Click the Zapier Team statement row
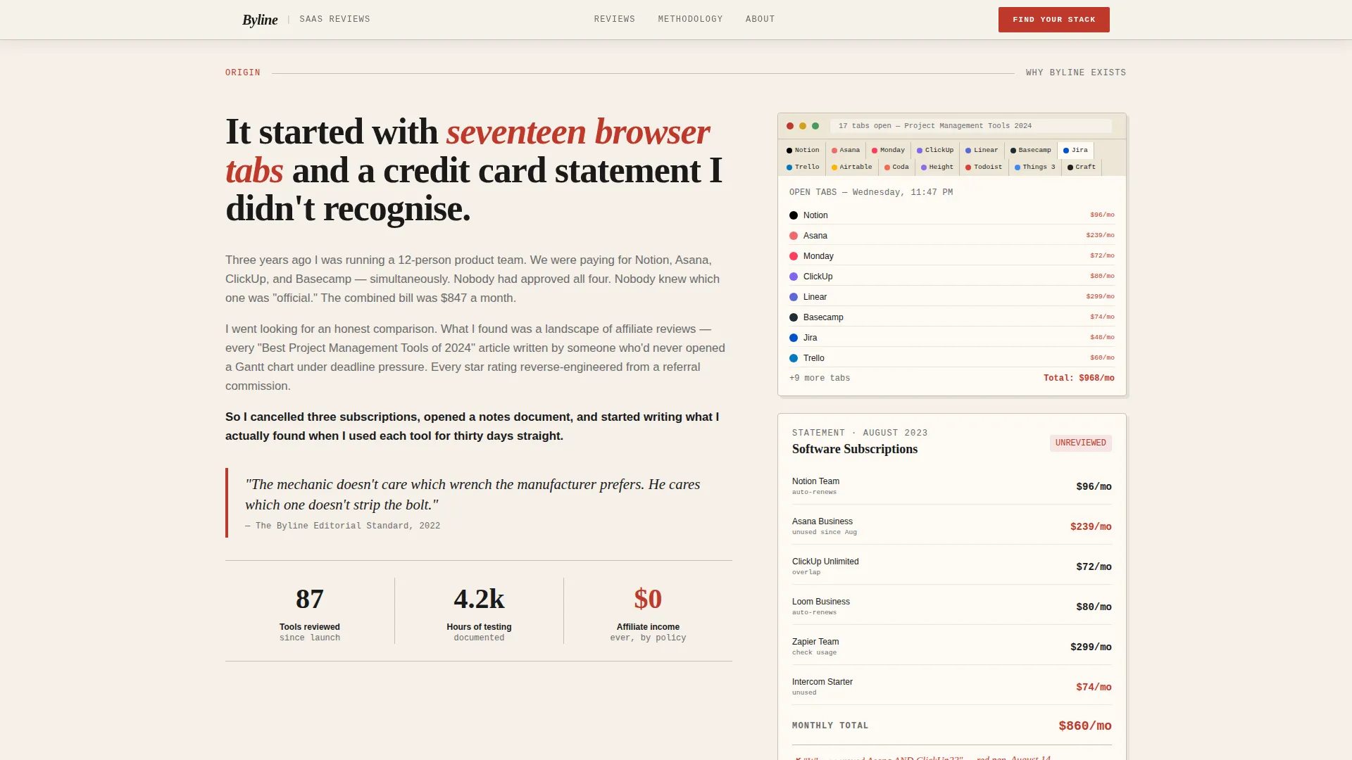The height and width of the screenshot is (760, 1352). tap(951, 647)
